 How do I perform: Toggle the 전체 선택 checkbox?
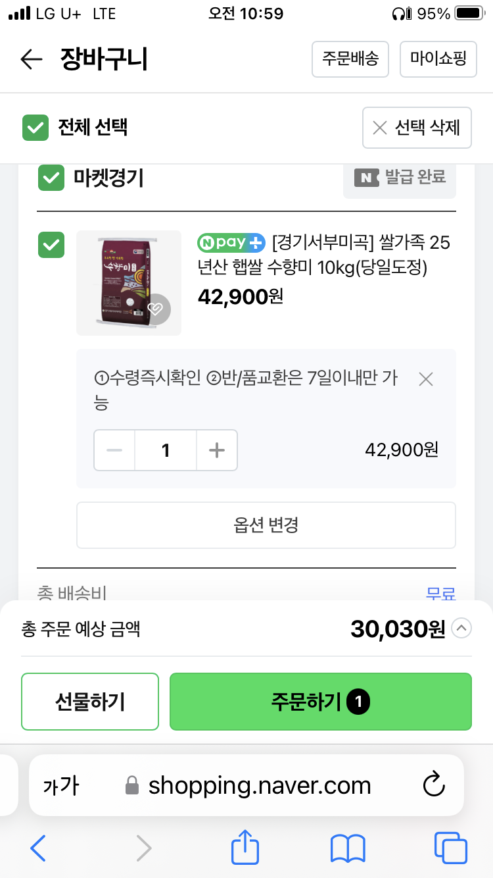point(35,127)
